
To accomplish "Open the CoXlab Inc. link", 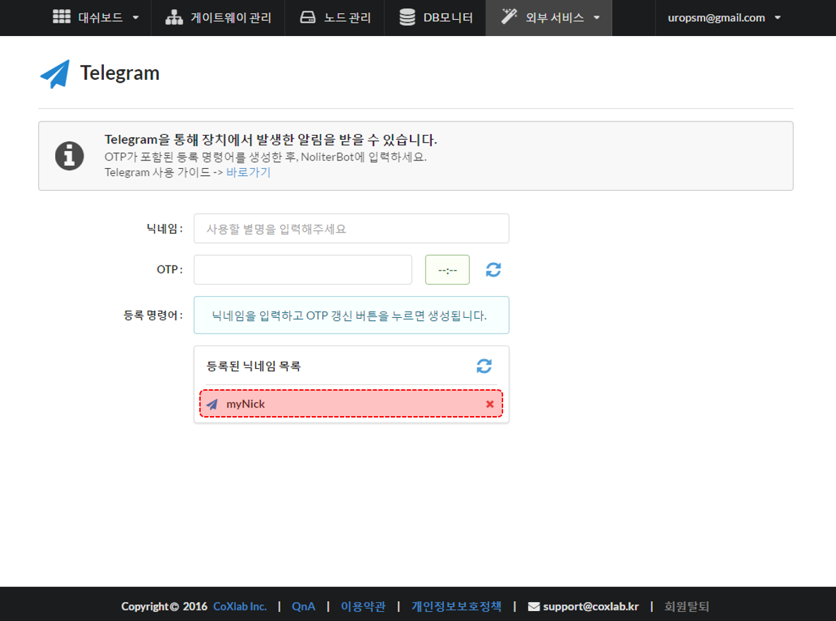I will pos(240,606).
